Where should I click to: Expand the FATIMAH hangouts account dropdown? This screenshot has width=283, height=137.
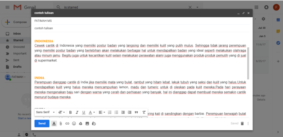point(25,77)
